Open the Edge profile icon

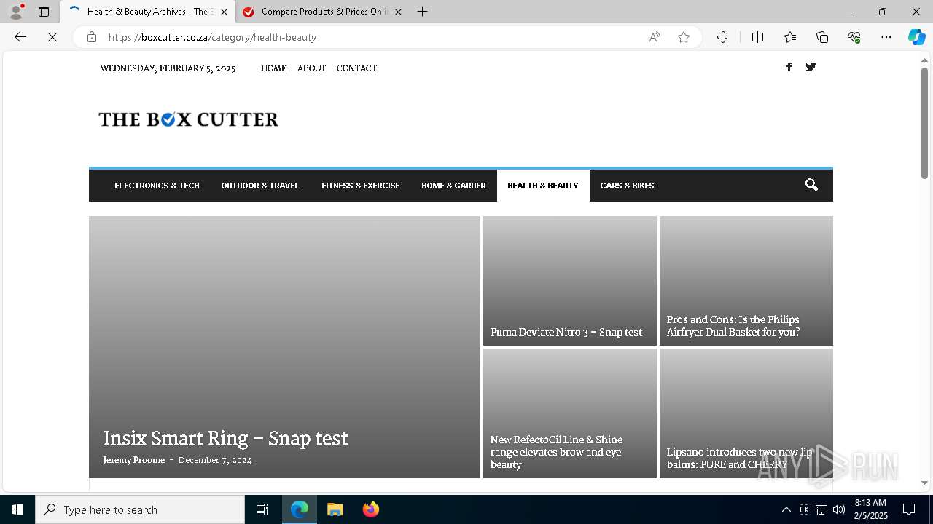16,12
